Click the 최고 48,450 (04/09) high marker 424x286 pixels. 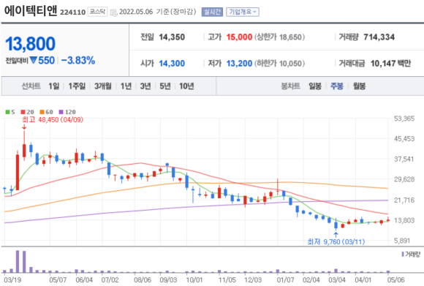pyautogui.click(x=53, y=120)
